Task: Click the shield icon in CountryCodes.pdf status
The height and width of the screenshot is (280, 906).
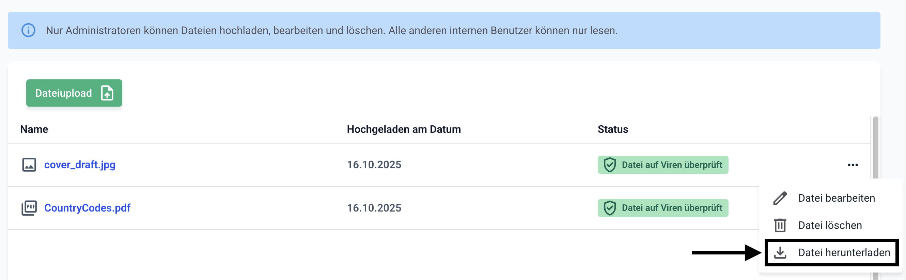Action: click(610, 208)
